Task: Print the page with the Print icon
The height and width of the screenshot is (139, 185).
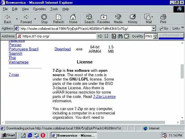Action: click(163, 19)
